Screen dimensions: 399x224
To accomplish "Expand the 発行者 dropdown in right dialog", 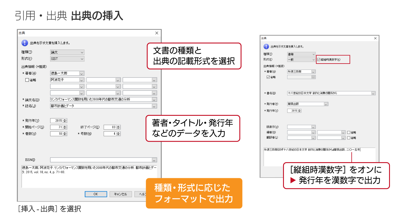I will tap(326, 104).
